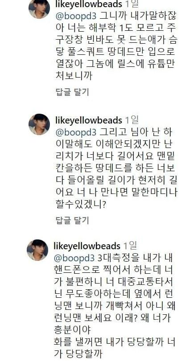Viewport: 181px width, 362px height.
Task: Tap @boopd3 mention before 그리고 님아
Action: pyautogui.click(x=76, y=132)
